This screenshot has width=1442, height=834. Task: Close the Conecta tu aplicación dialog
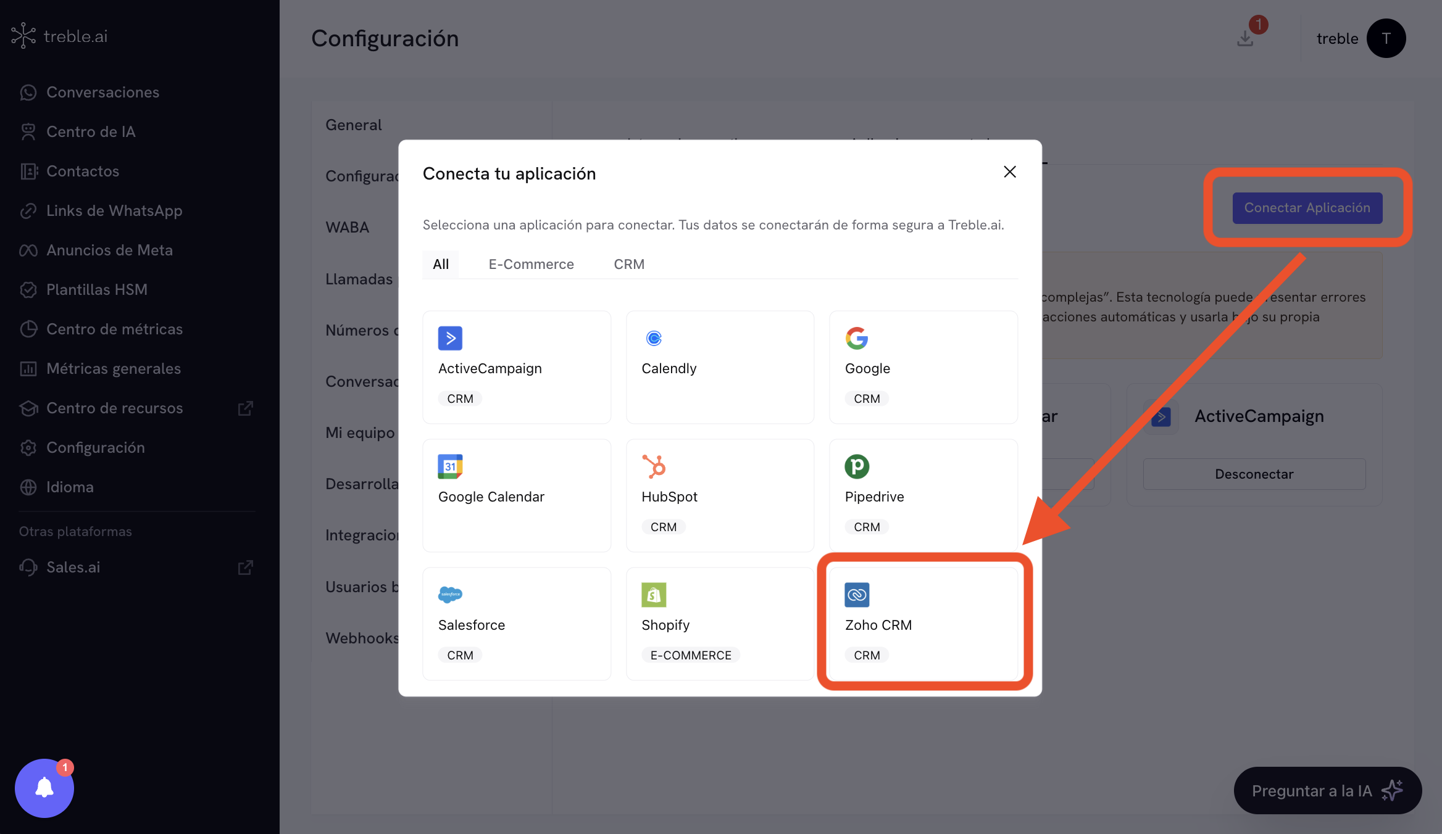tap(1009, 172)
